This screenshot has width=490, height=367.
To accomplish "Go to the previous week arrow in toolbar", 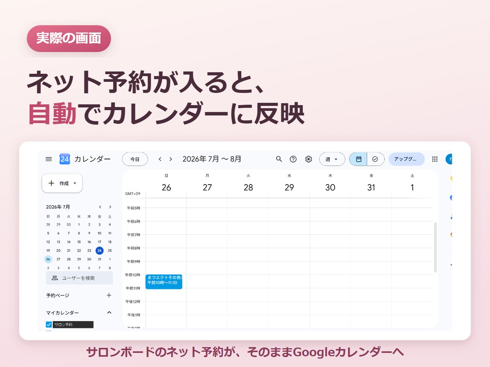I will tap(160, 159).
